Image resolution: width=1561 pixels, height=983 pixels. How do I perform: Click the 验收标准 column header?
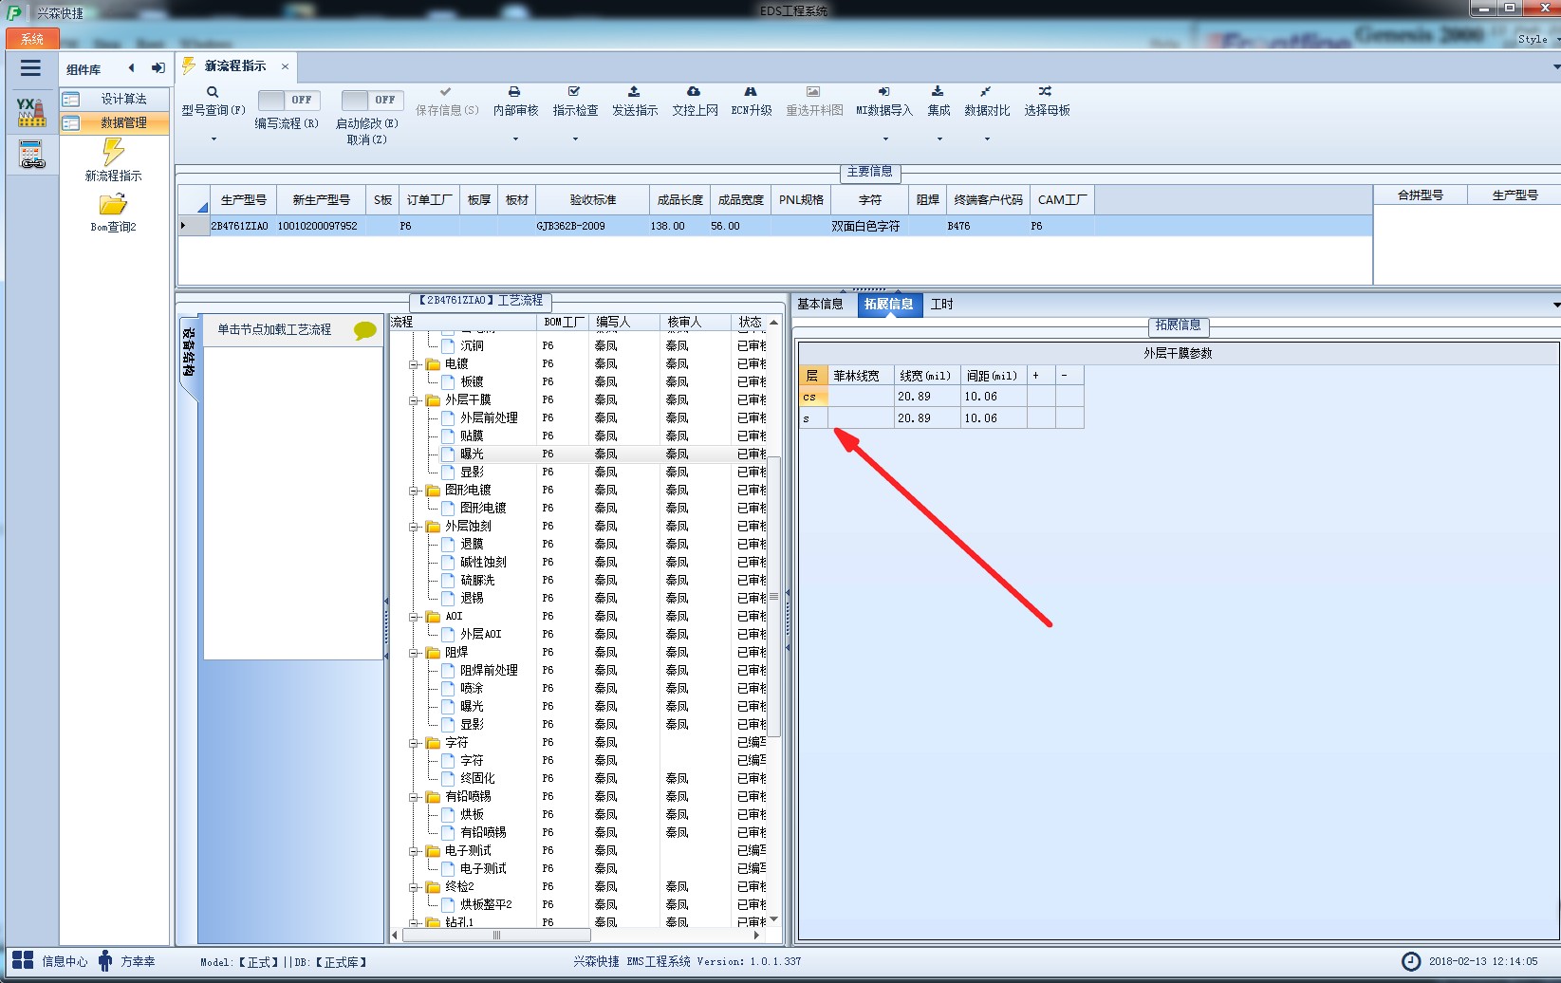click(x=592, y=200)
